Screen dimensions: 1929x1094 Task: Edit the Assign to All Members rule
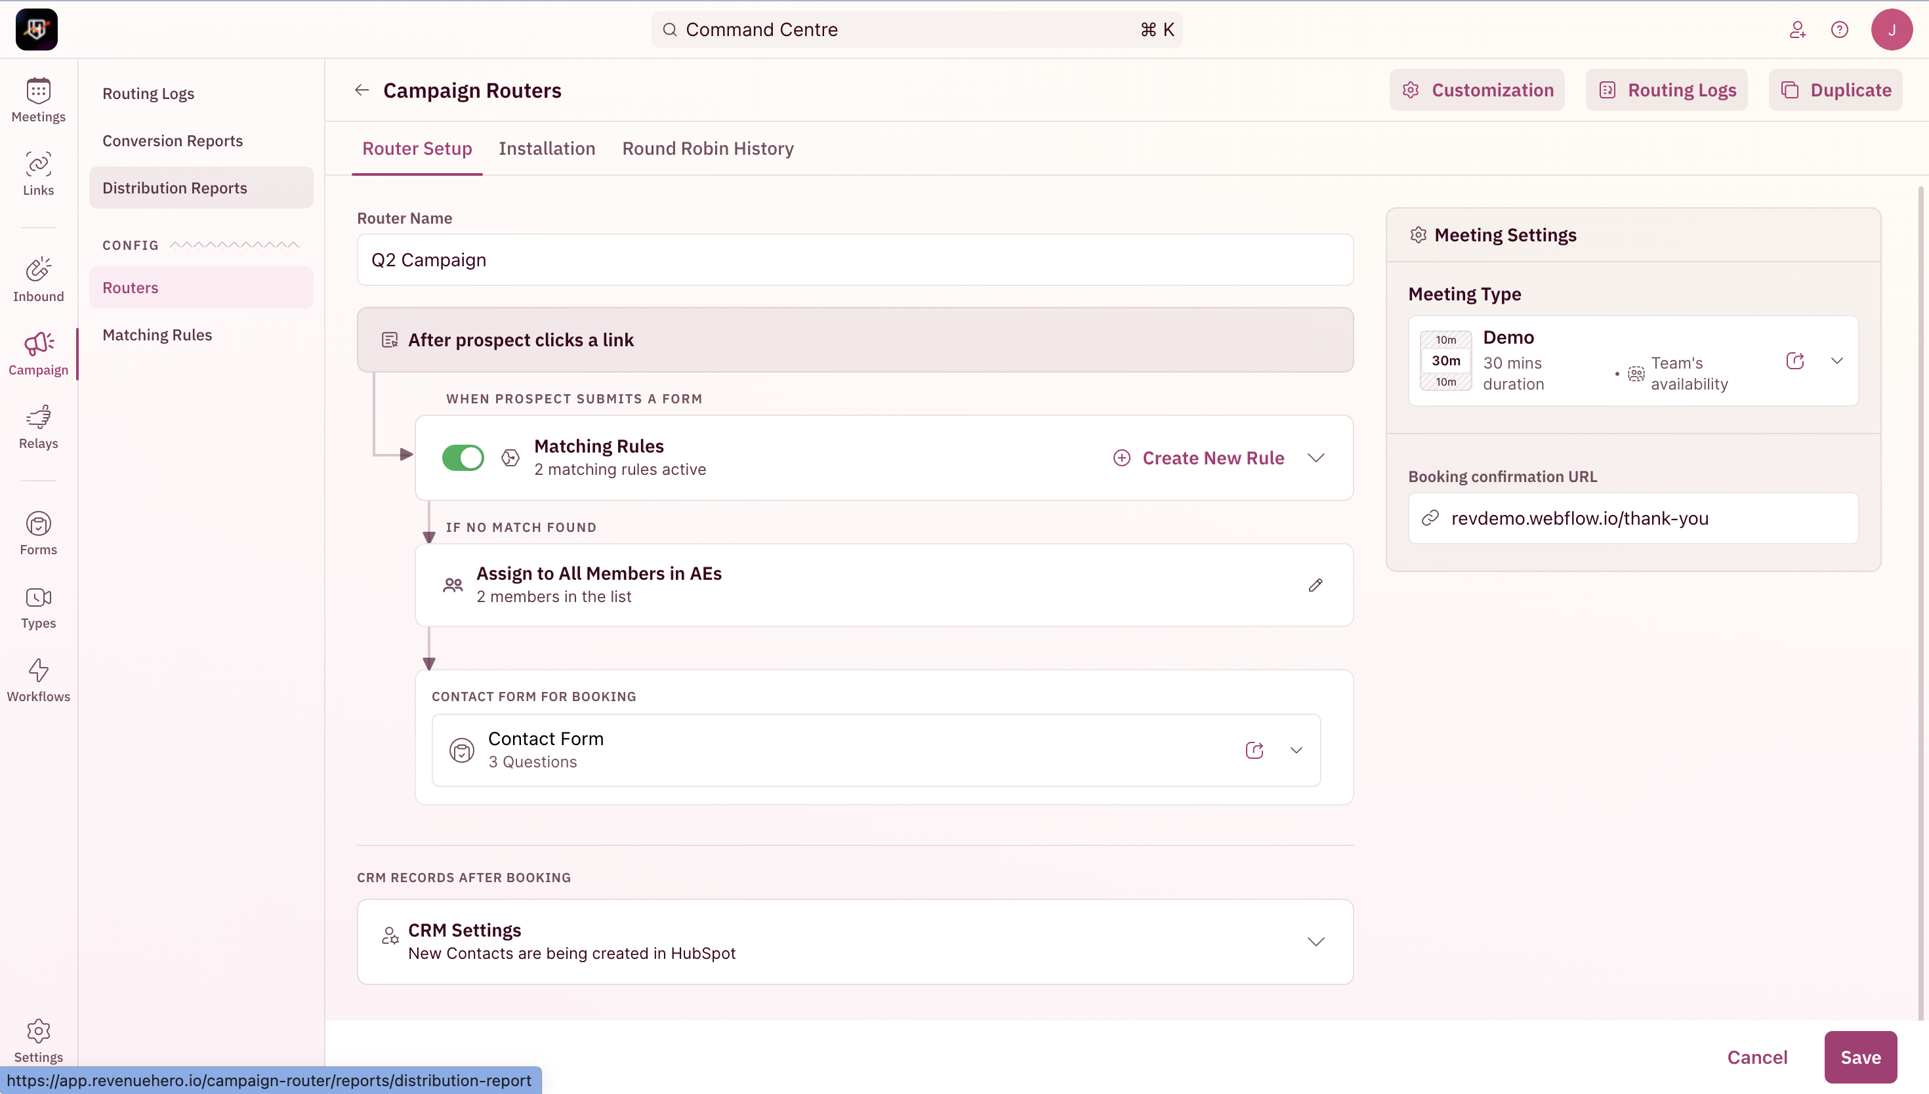click(x=1315, y=585)
